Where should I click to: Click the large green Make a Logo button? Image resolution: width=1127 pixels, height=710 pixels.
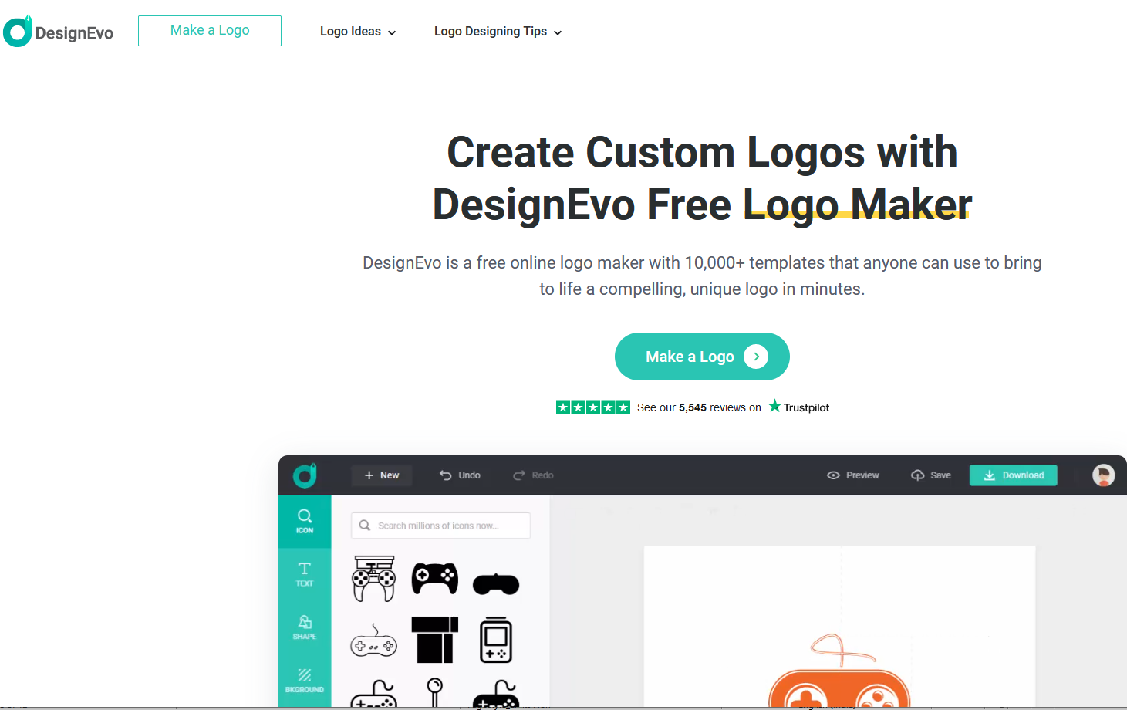click(702, 357)
